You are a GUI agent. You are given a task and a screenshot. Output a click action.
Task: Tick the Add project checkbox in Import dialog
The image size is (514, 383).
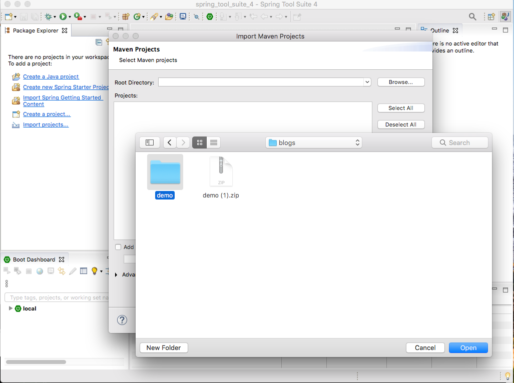click(118, 247)
